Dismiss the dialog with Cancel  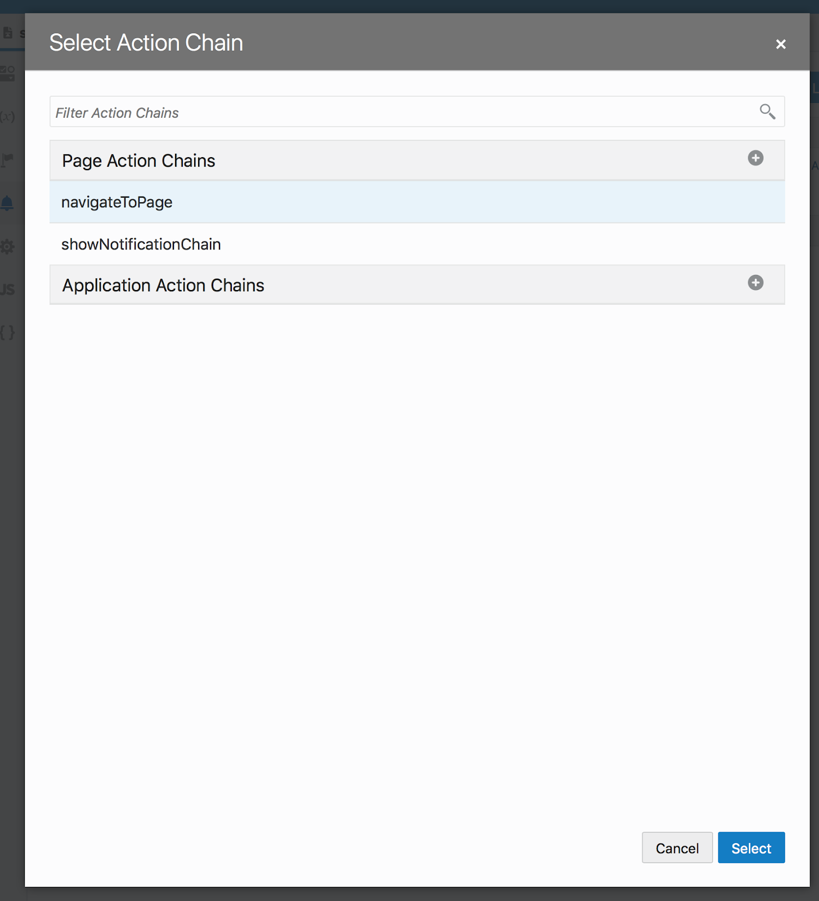677,848
